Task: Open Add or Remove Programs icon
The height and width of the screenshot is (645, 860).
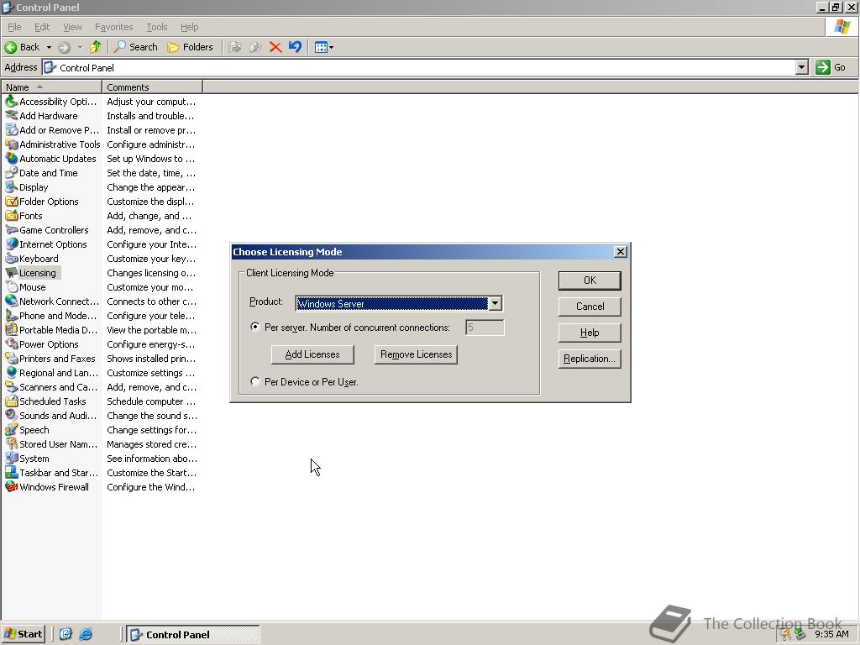Action: (x=12, y=130)
